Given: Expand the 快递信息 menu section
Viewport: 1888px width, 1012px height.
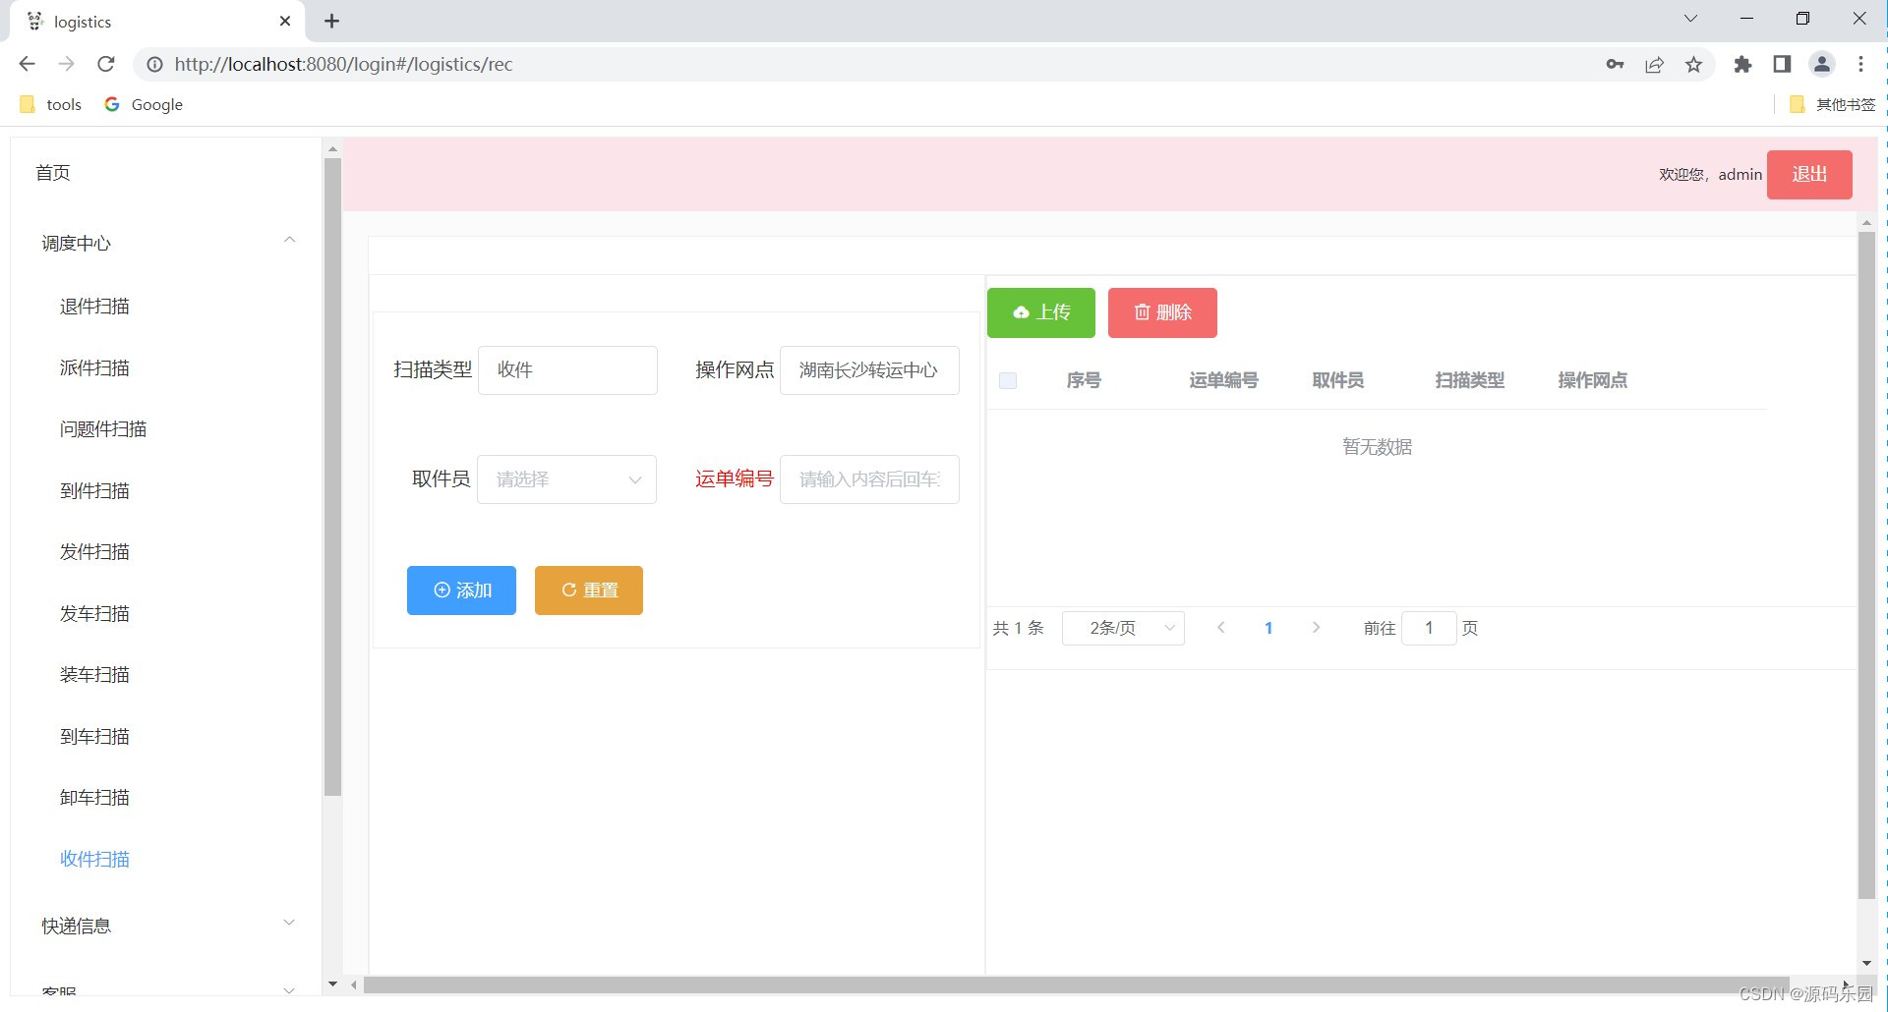Looking at the screenshot, I should (166, 926).
